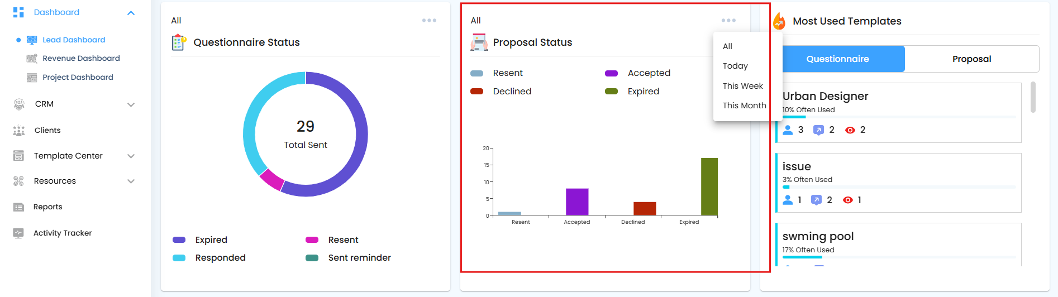1058x297 pixels.
Task: Click the Dashboard grid icon in sidebar
Action: coord(18,12)
